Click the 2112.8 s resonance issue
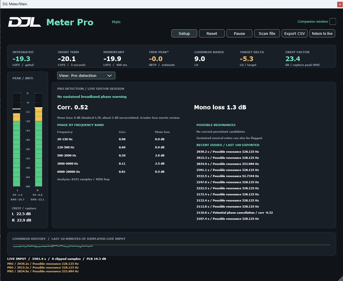Screen dimensions: 343x281 [x=228, y=206]
